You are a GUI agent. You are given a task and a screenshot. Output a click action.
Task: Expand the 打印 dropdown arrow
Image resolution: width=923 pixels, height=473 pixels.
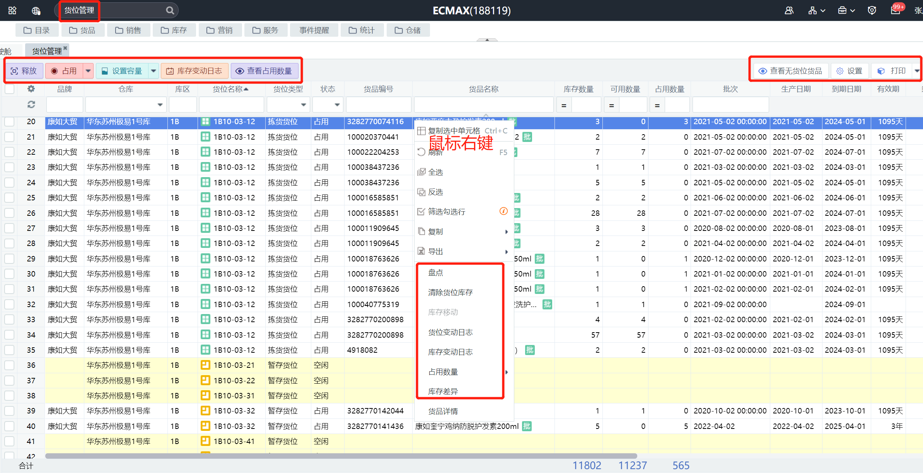917,71
